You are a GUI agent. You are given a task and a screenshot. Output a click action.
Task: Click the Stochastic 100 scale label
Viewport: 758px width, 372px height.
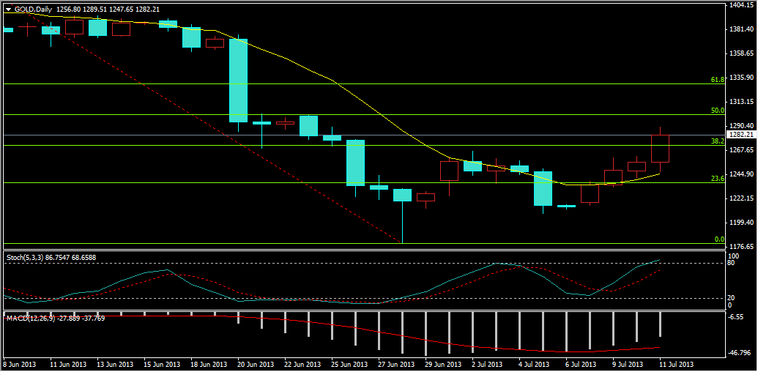coord(732,256)
